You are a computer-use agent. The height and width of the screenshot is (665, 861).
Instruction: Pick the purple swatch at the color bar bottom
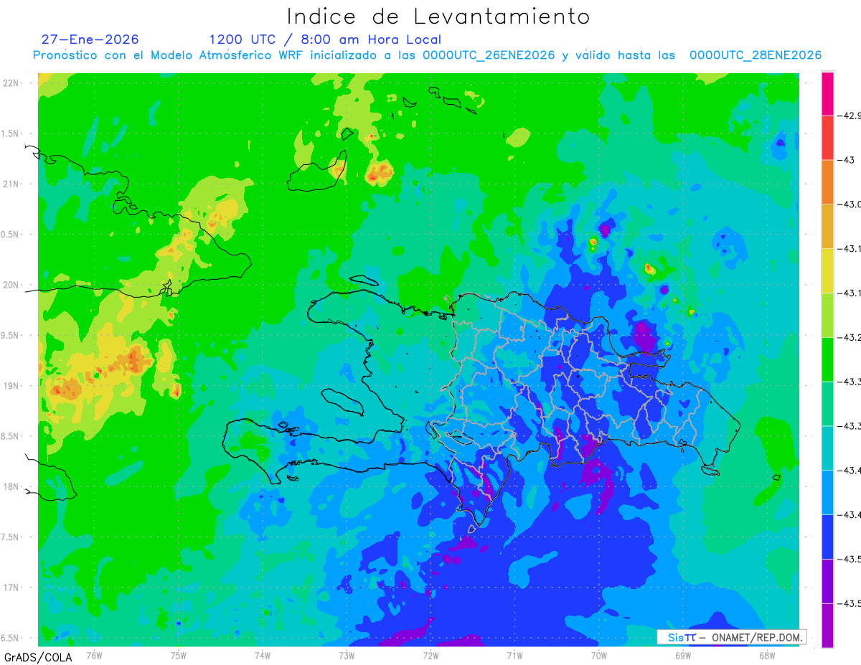pyautogui.click(x=827, y=625)
